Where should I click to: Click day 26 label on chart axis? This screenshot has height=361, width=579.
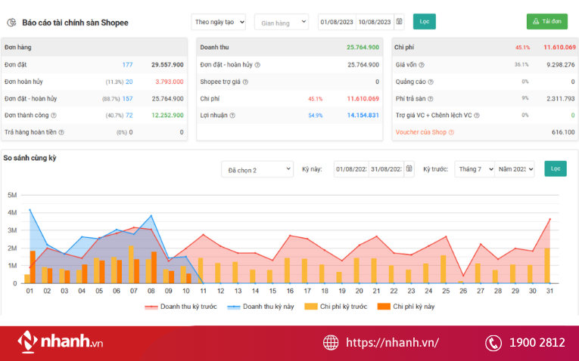click(x=463, y=291)
